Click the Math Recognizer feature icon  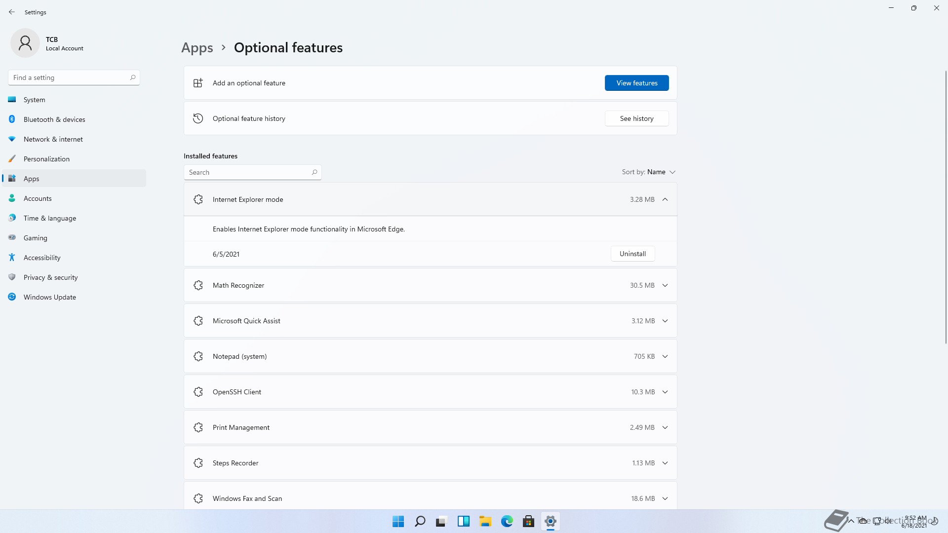point(198,285)
